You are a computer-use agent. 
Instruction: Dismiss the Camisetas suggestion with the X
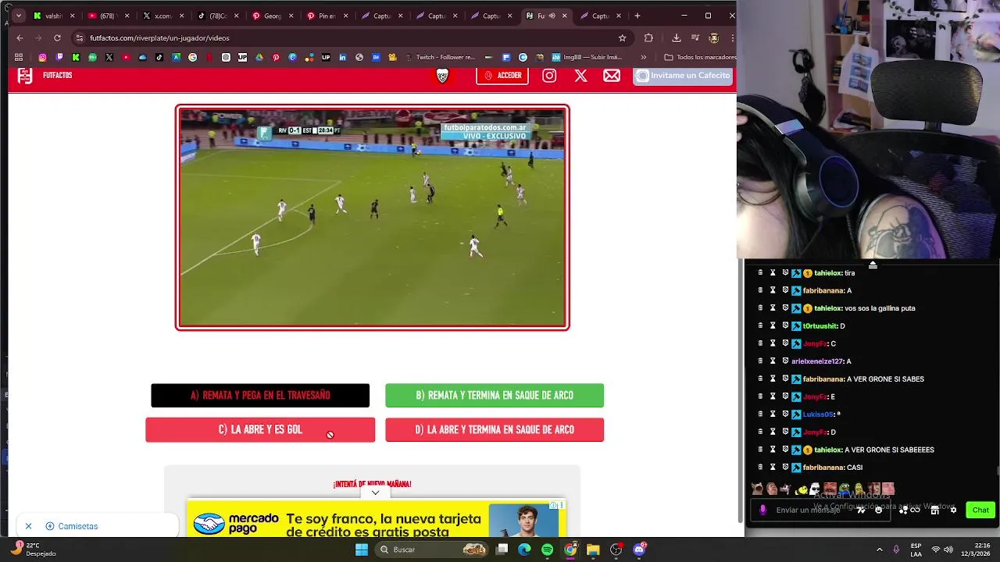(x=28, y=526)
